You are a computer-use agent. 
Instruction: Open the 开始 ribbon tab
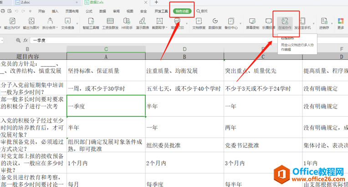(x=41, y=11)
